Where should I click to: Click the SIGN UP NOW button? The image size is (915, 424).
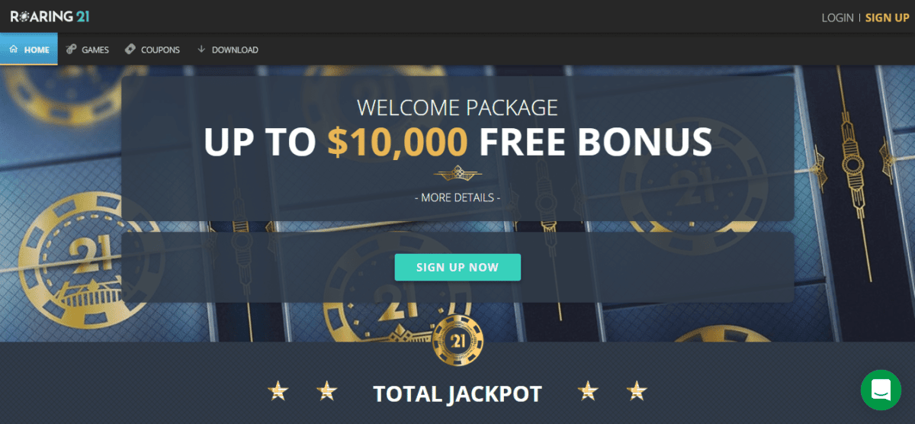(x=457, y=268)
